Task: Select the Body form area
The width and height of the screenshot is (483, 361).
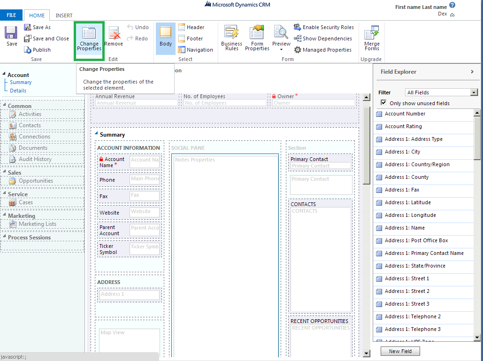Action: click(x=166, y=38)
